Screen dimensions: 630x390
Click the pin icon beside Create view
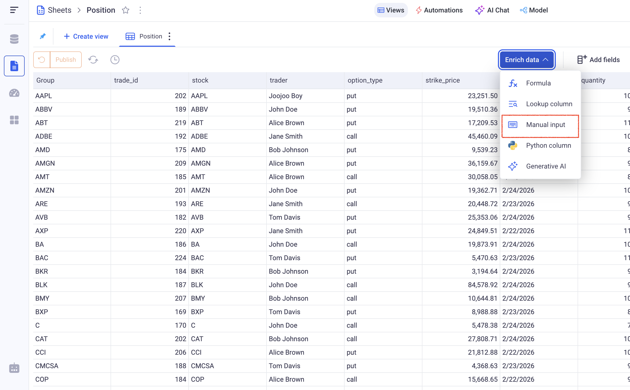(x=43, y=36)
